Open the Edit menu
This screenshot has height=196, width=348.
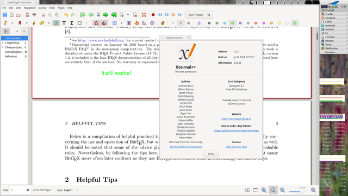coord(11,8)
